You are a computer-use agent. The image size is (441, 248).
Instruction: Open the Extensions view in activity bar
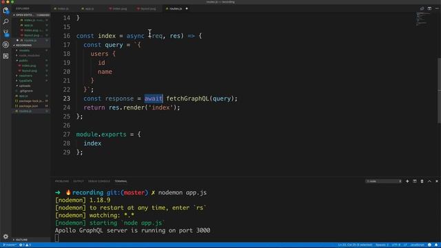pos(6,56)
